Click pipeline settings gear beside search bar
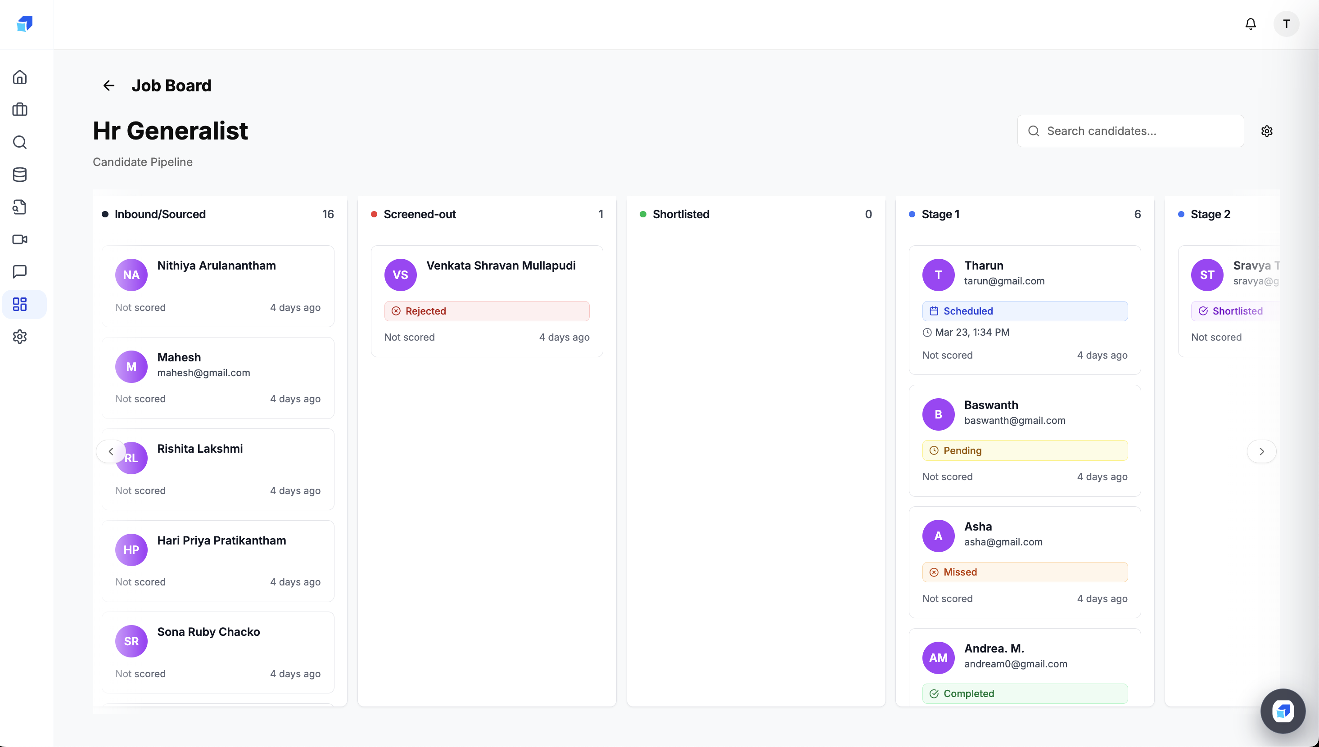The width and height of the screenshot is (1319, 747). coord(1267,131)
